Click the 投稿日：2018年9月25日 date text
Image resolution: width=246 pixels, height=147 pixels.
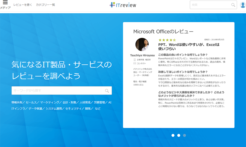point(214,40)
